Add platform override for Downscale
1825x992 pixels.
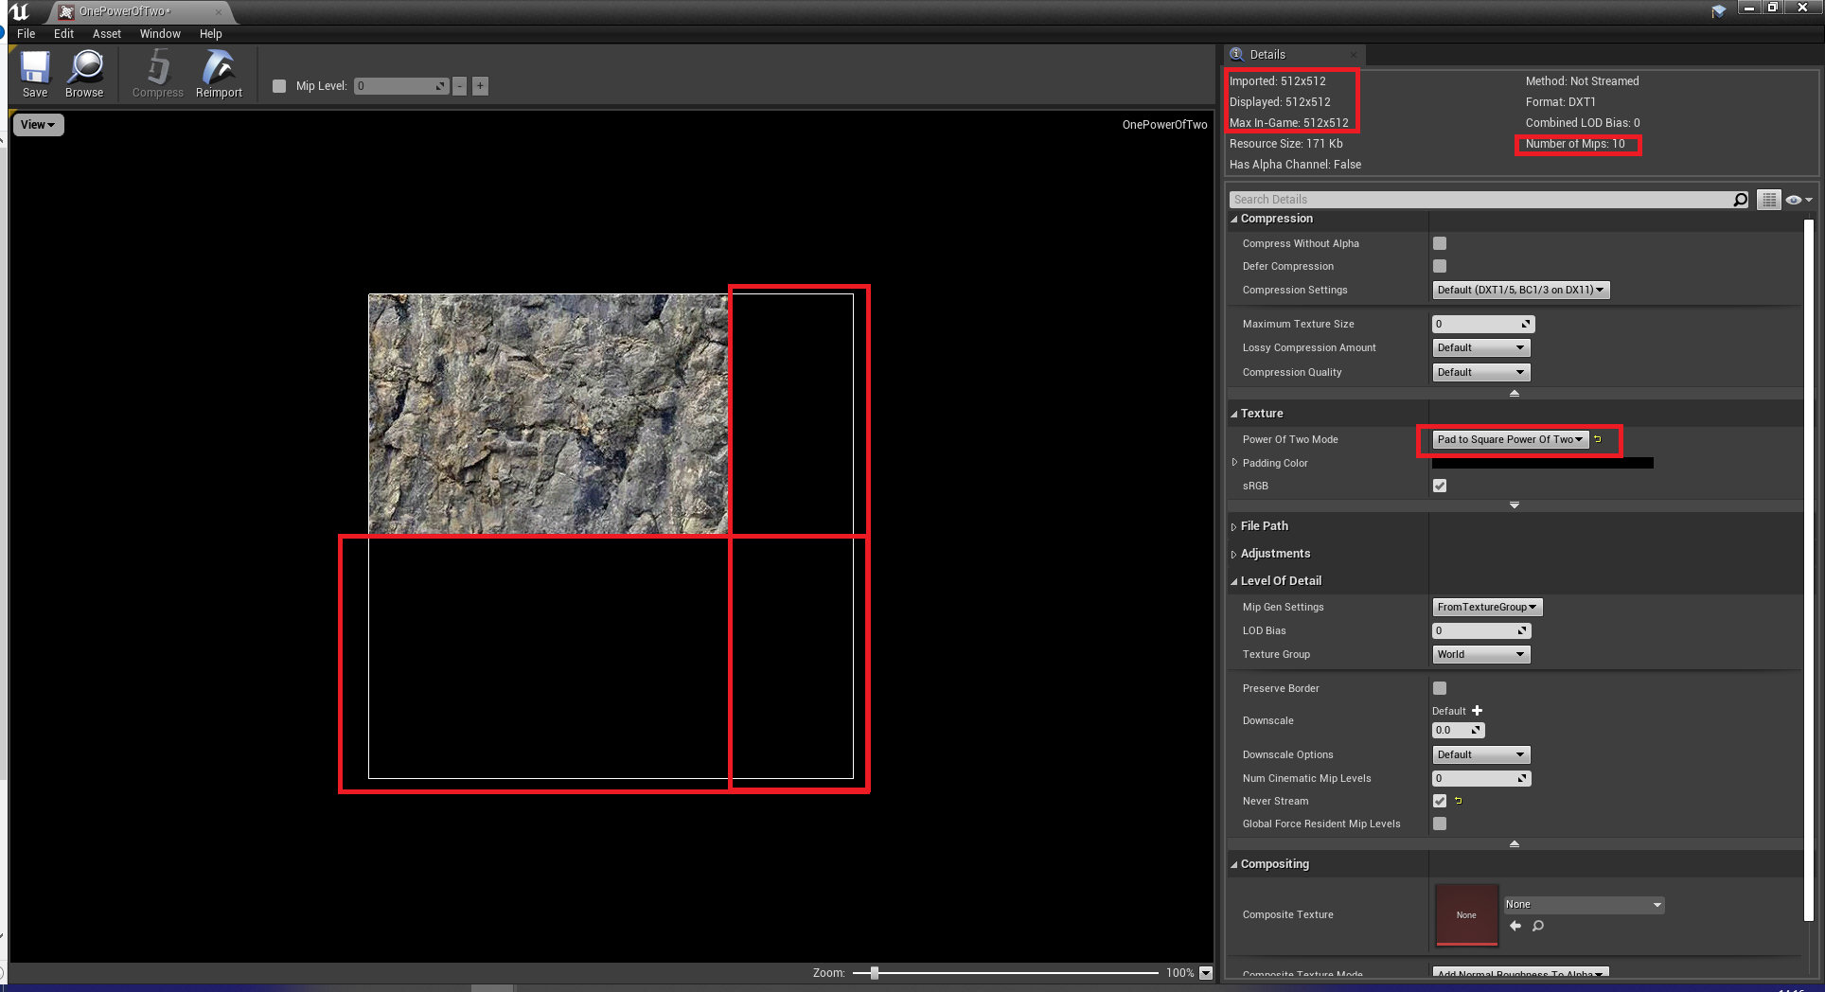(x=1477, y=711)
